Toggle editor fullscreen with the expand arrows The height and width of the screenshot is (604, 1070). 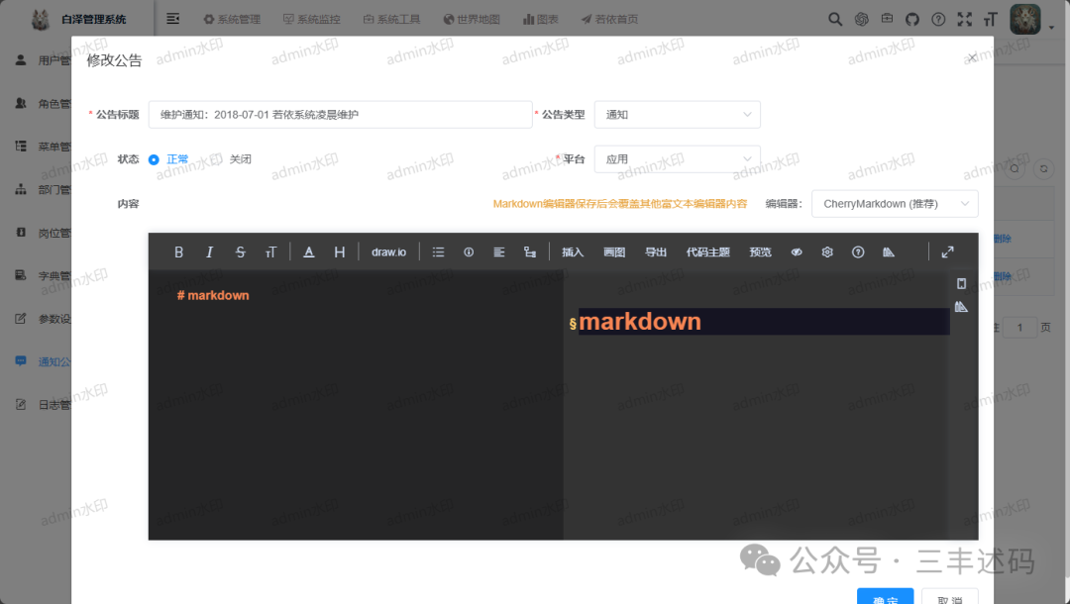(947, 252)
